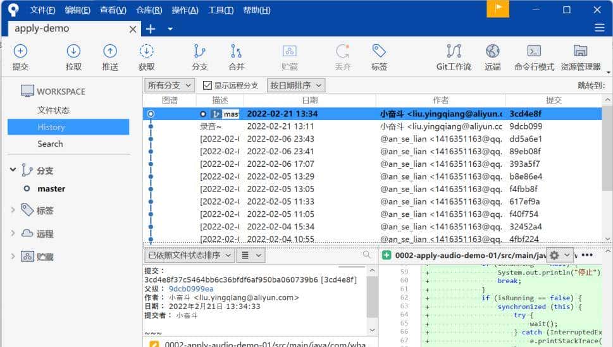Open the 所有分支 dropdown
The width and height of the screenshot is (613, 347).
tap(170, 85)
